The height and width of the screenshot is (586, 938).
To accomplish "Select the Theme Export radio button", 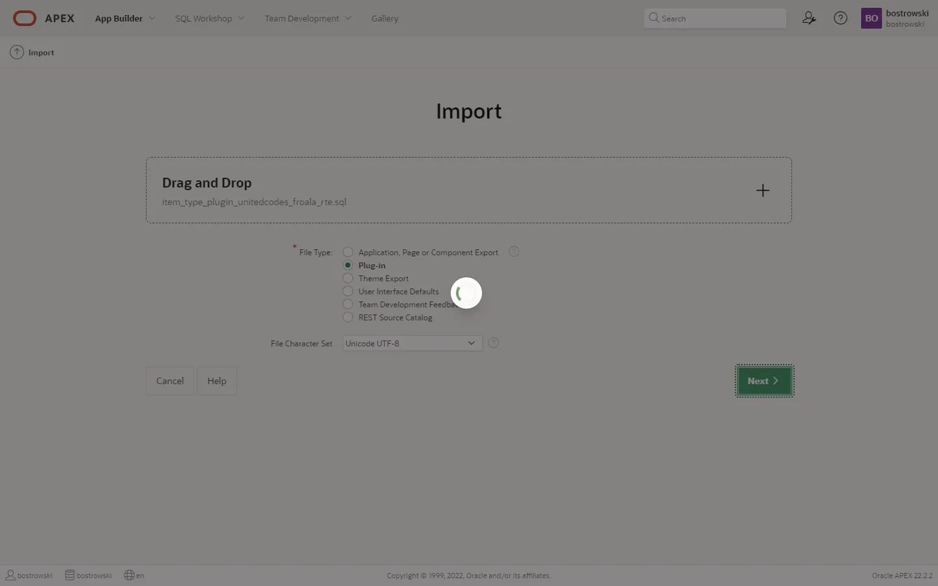I will click(348, 278).
